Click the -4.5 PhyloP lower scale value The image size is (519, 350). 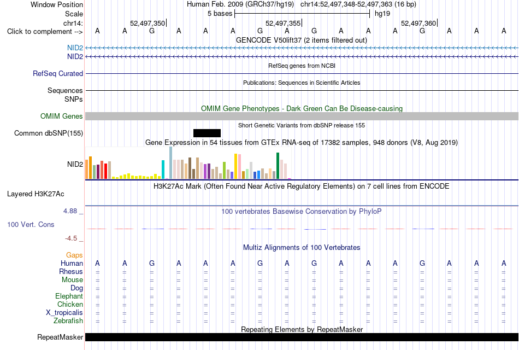coord(71,238)
